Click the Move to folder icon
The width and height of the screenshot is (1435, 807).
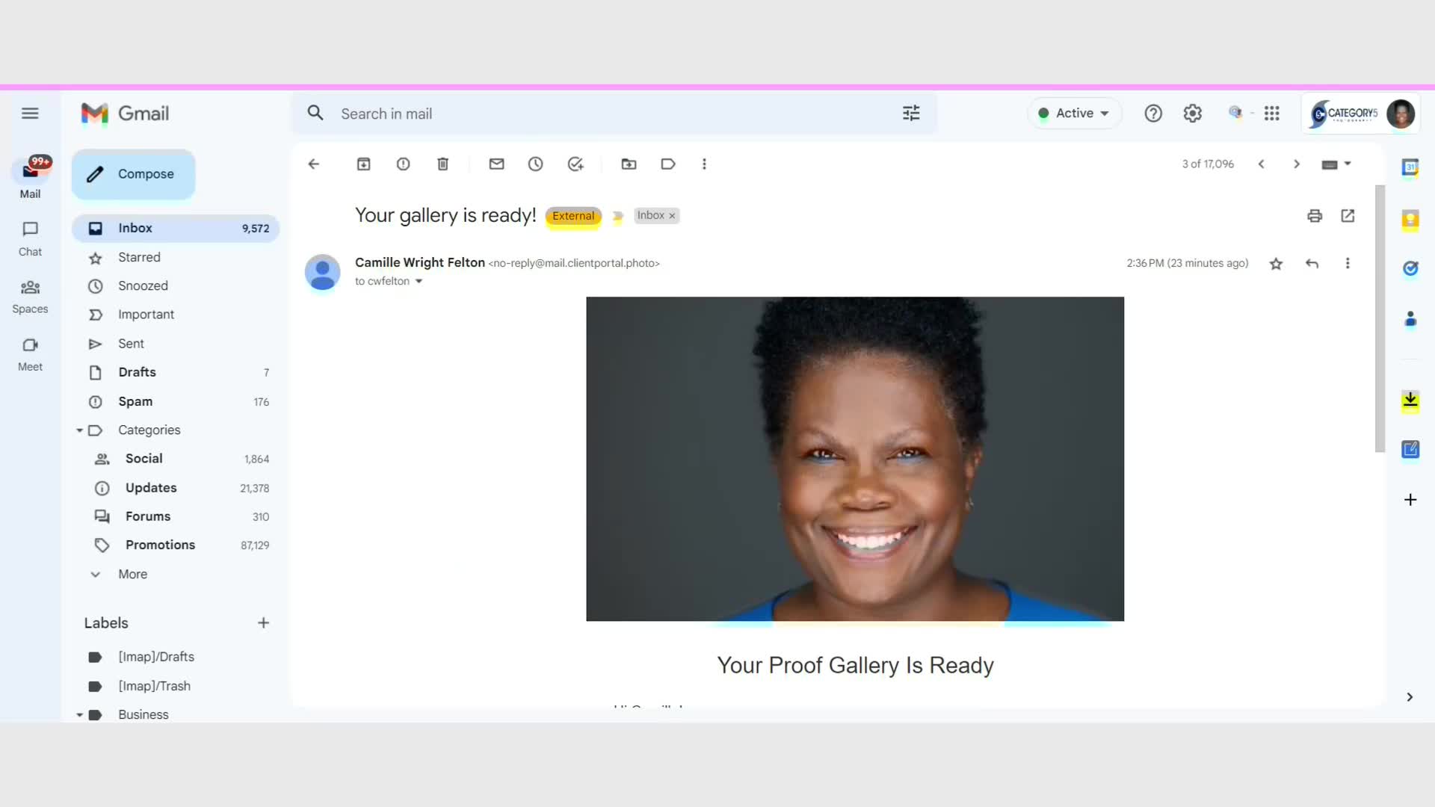point(629,164)
